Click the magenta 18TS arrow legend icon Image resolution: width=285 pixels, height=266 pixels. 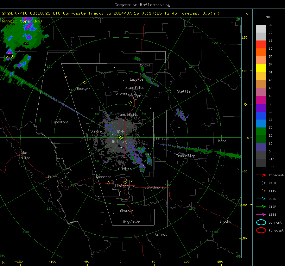click(x=261, y=214)
